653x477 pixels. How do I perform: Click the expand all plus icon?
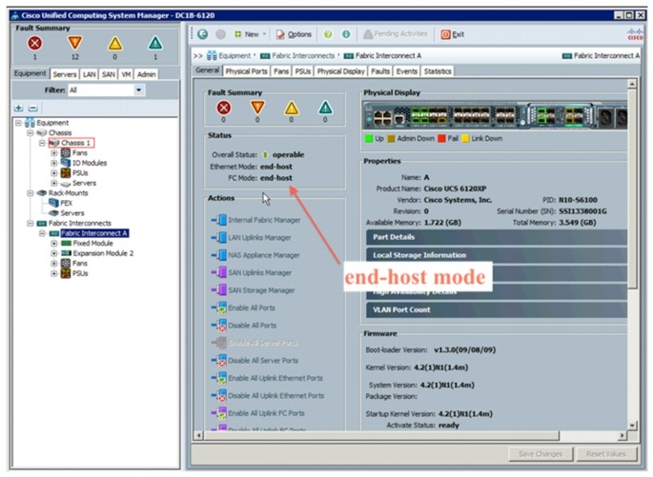tap(19, 109)
